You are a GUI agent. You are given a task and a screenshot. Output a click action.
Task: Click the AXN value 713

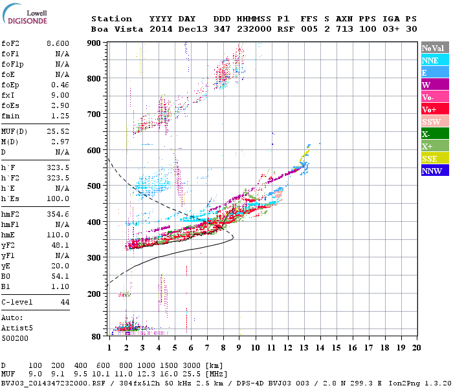(344, 29)
